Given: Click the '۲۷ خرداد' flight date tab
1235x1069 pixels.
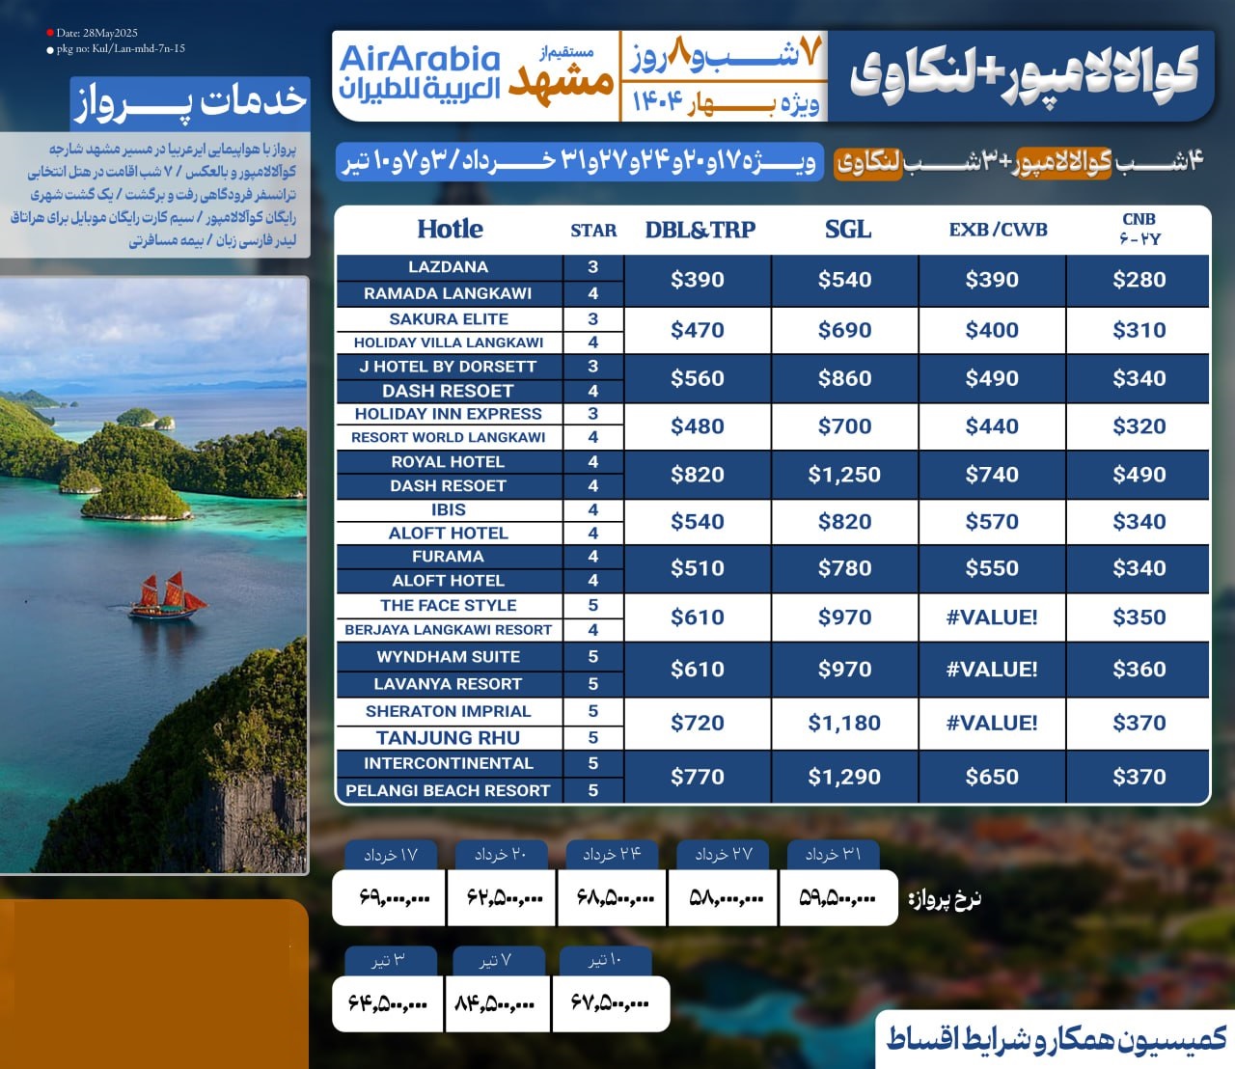Looking at the screenshot, I should 724,855.
